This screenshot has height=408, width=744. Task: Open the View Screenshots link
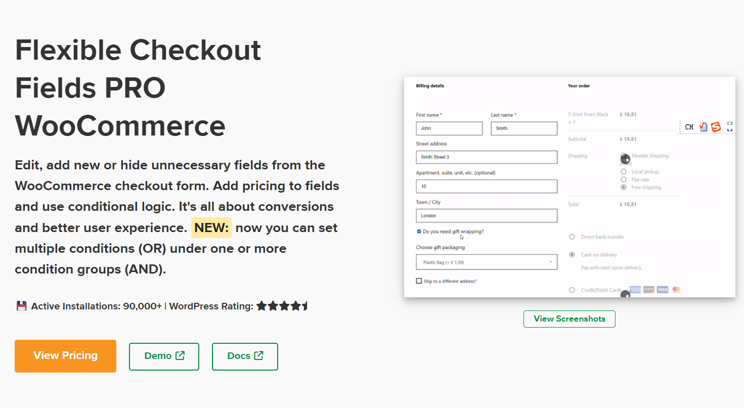pyautogui.click(x=569, y=319)
